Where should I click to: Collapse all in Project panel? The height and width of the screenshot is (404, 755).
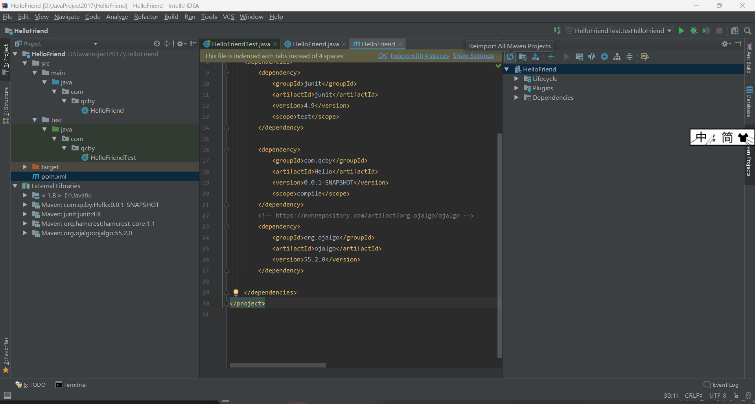pyautogui.click(x=167, y=44)
